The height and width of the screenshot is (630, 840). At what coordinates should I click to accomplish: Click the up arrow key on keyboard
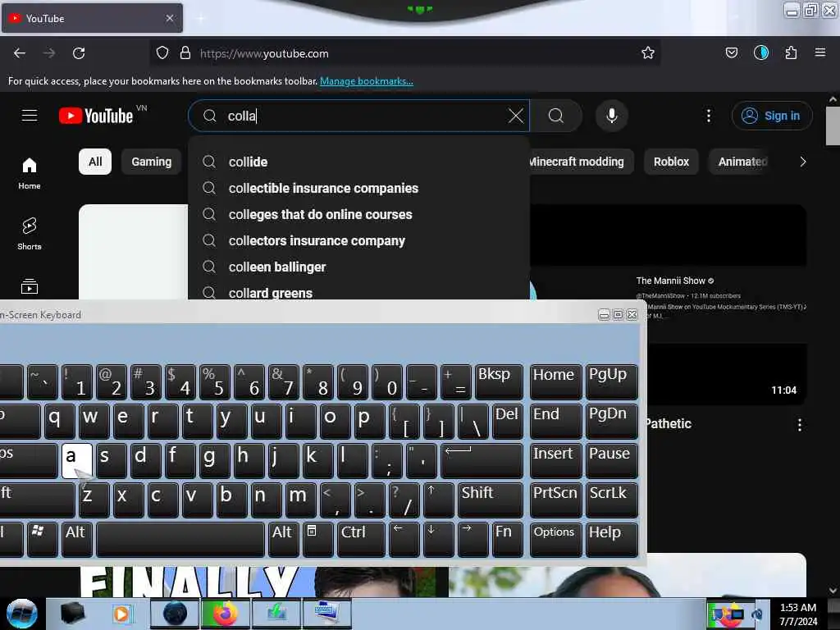coord(438,500)
